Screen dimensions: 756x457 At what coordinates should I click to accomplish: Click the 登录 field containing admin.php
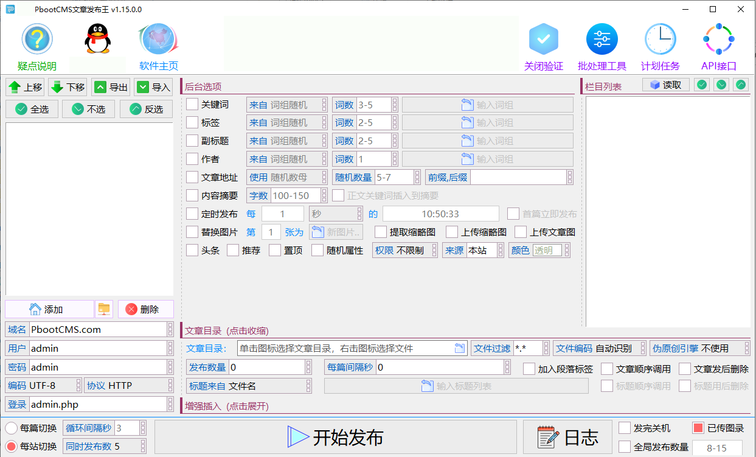[x=99, y=404]
